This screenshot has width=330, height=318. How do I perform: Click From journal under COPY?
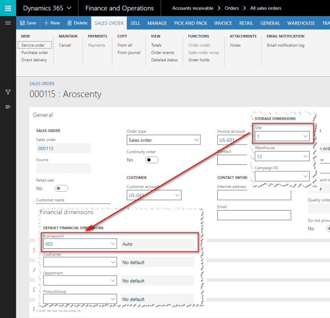click(129, 53)
